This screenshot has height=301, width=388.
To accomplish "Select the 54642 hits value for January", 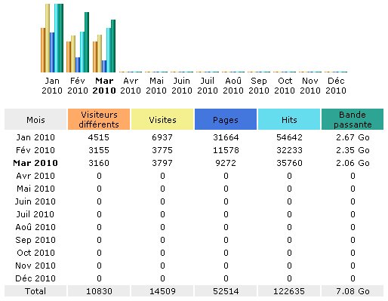I will click(x=289, y=137).
